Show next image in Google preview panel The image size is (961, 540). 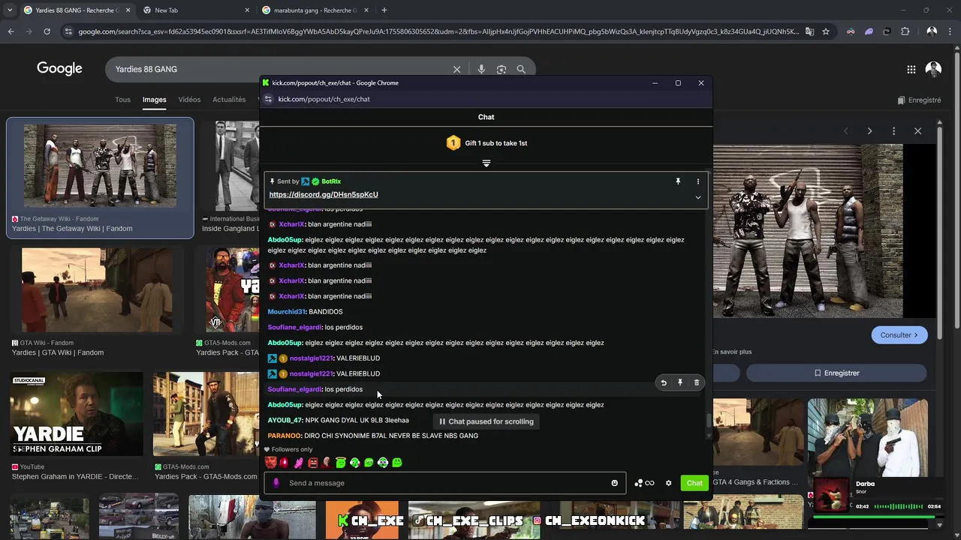869,131
